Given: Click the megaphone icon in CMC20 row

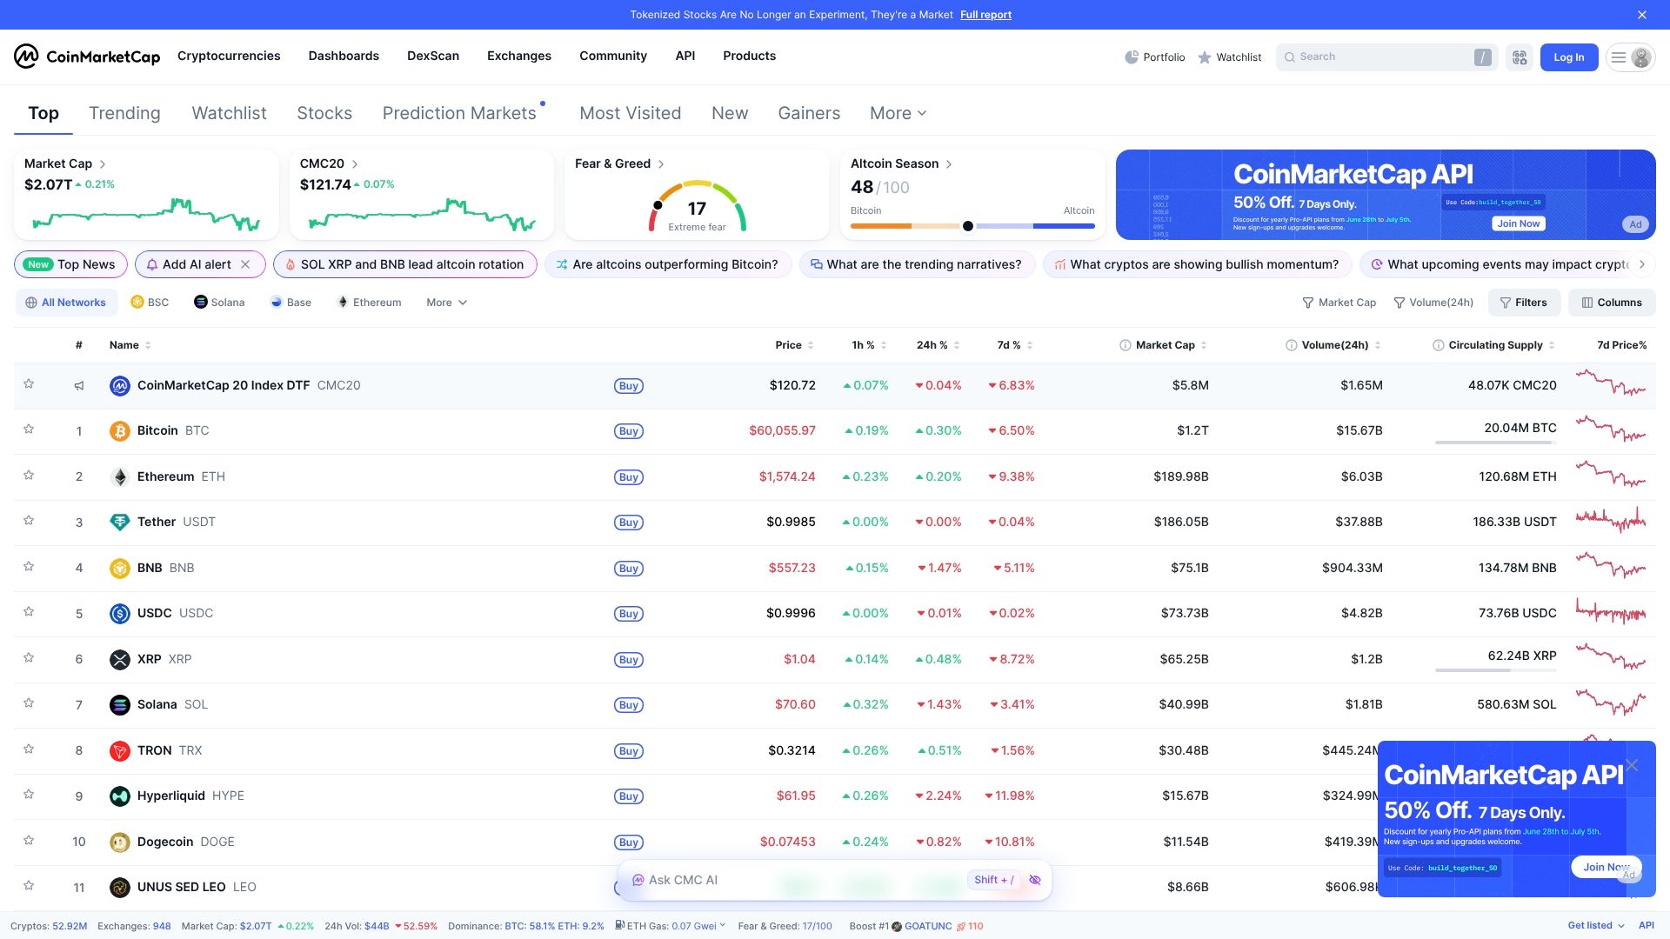Looking at the screenshot, I should (79, 385).
